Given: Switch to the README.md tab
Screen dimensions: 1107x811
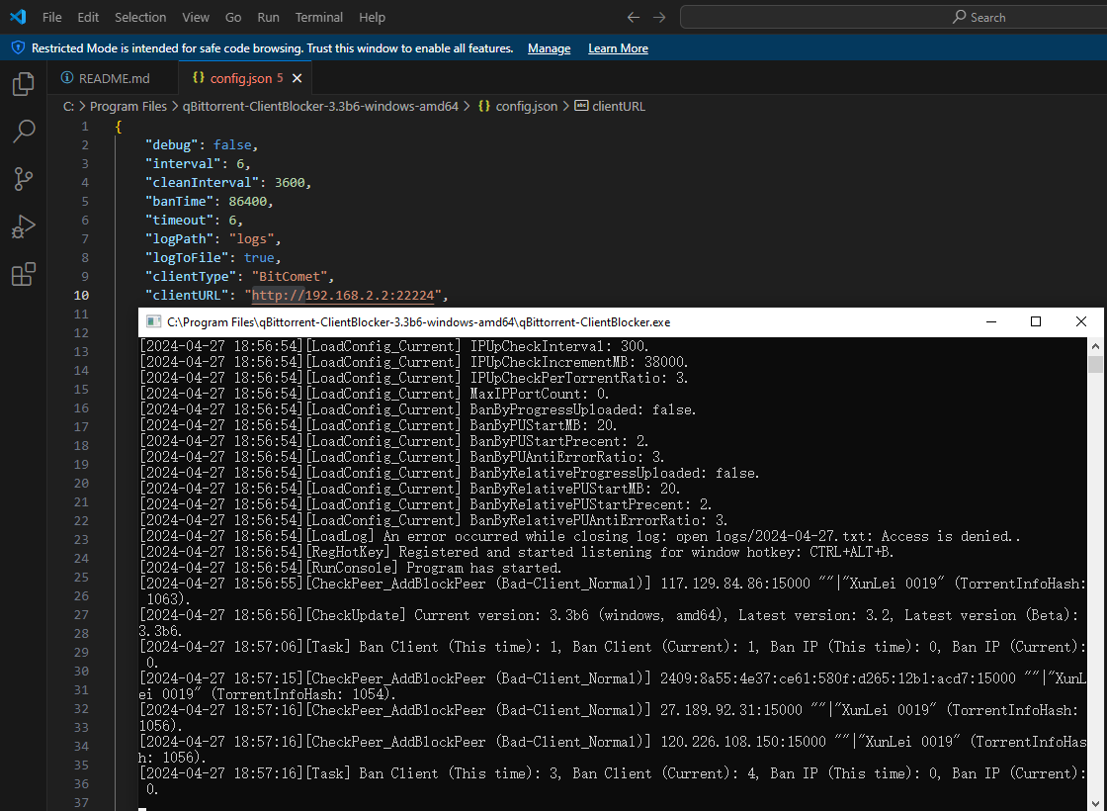Looking at the screenshot, I should [113, 78].
